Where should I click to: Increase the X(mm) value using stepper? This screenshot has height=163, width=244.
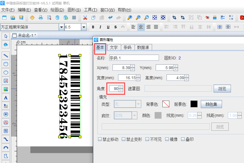(133, 66)
